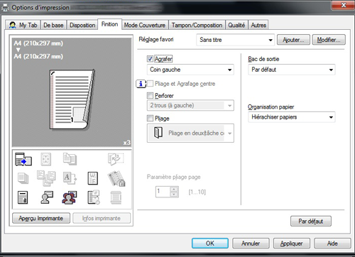Click the grayed duplicate pages icon in top row
Viewport: 355px width, 257px height.
click(70, 159)
